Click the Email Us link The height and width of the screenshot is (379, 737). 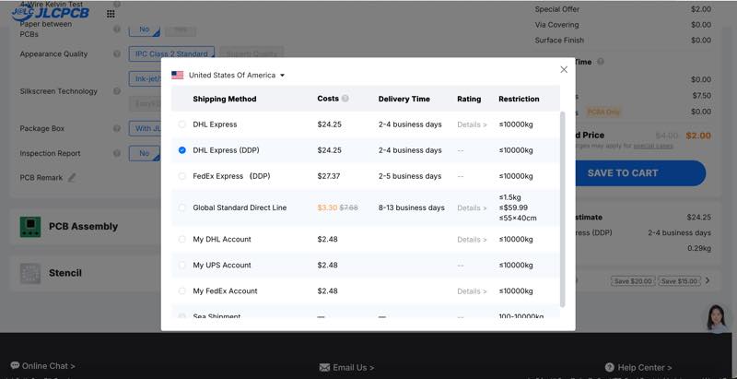tap(354, 368)
